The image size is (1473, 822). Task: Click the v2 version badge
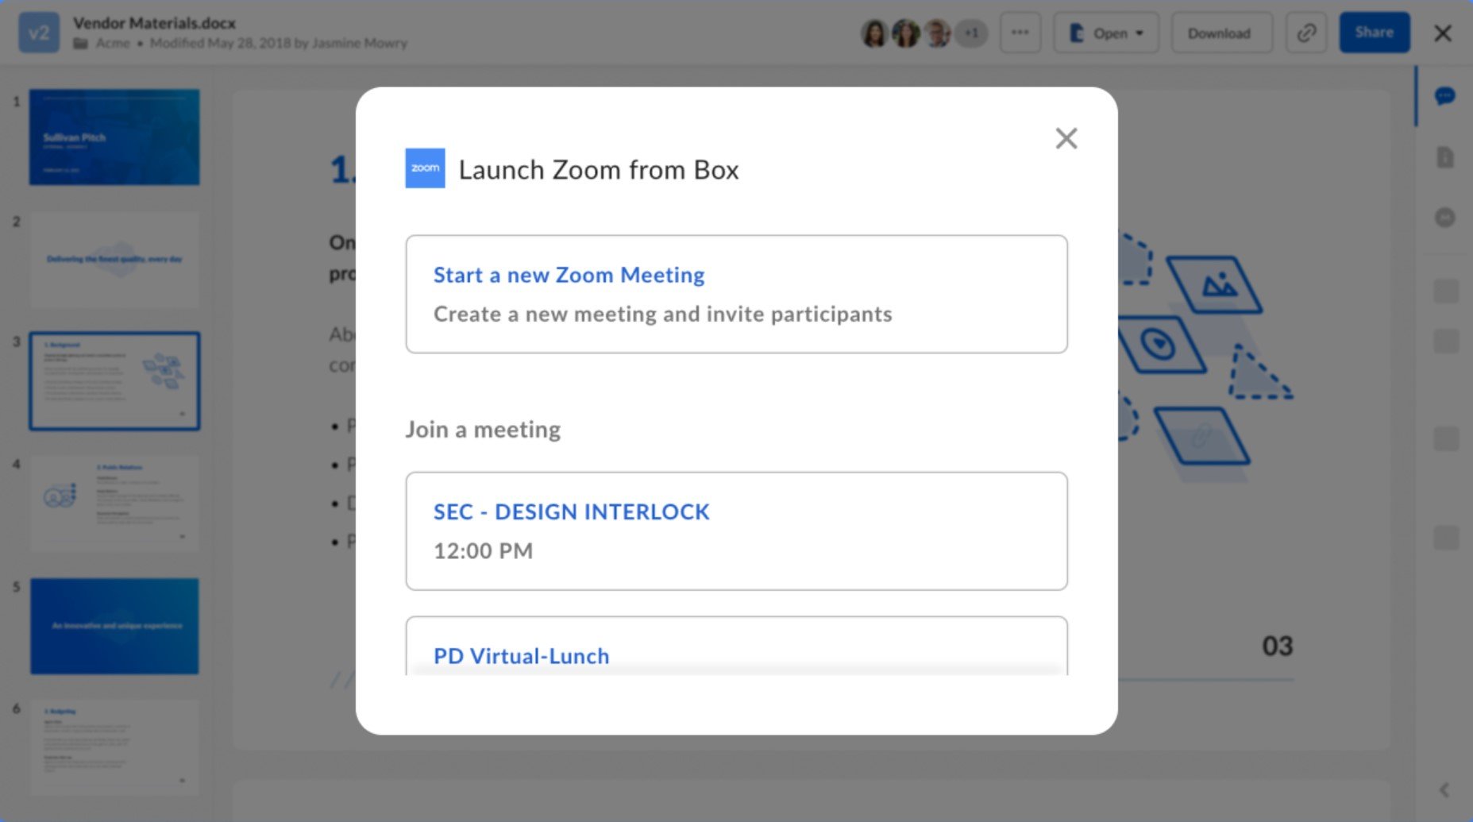39,33
